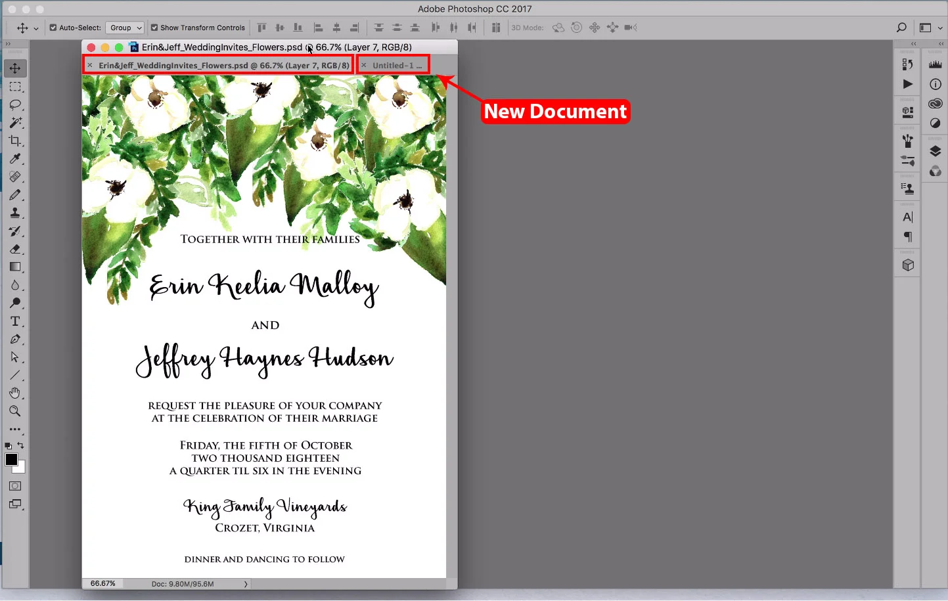The height and width of the screenshot is (601, 948).
Task: Select the Move tool
Action: tap(15, 68)
